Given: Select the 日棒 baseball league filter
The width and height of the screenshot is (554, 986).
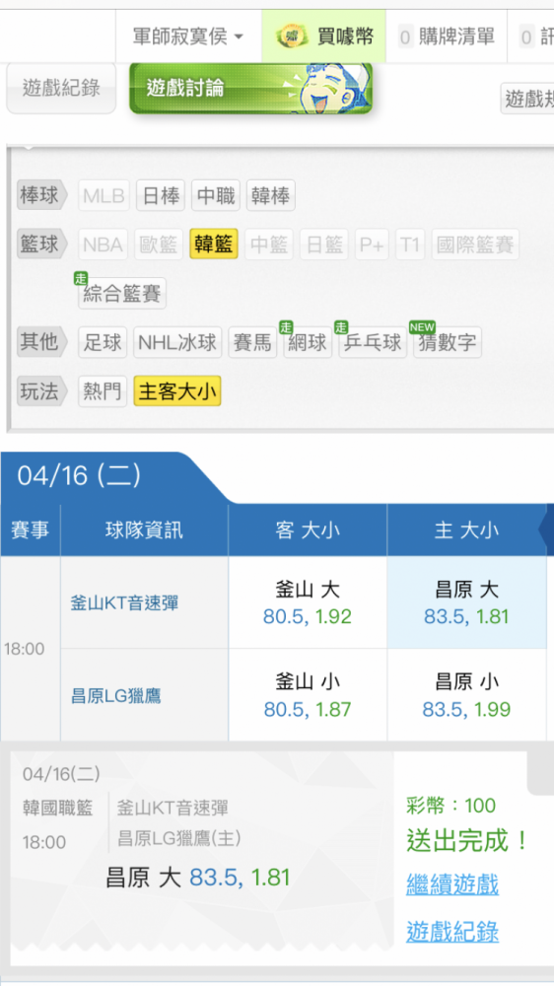Looking at the screenshot, I should coord(161,195).
